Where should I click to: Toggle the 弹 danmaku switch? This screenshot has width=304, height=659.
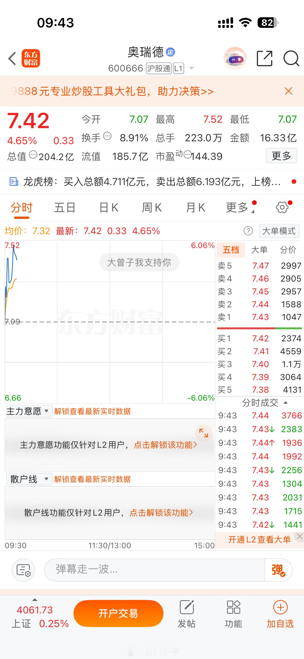click(278, 570)
